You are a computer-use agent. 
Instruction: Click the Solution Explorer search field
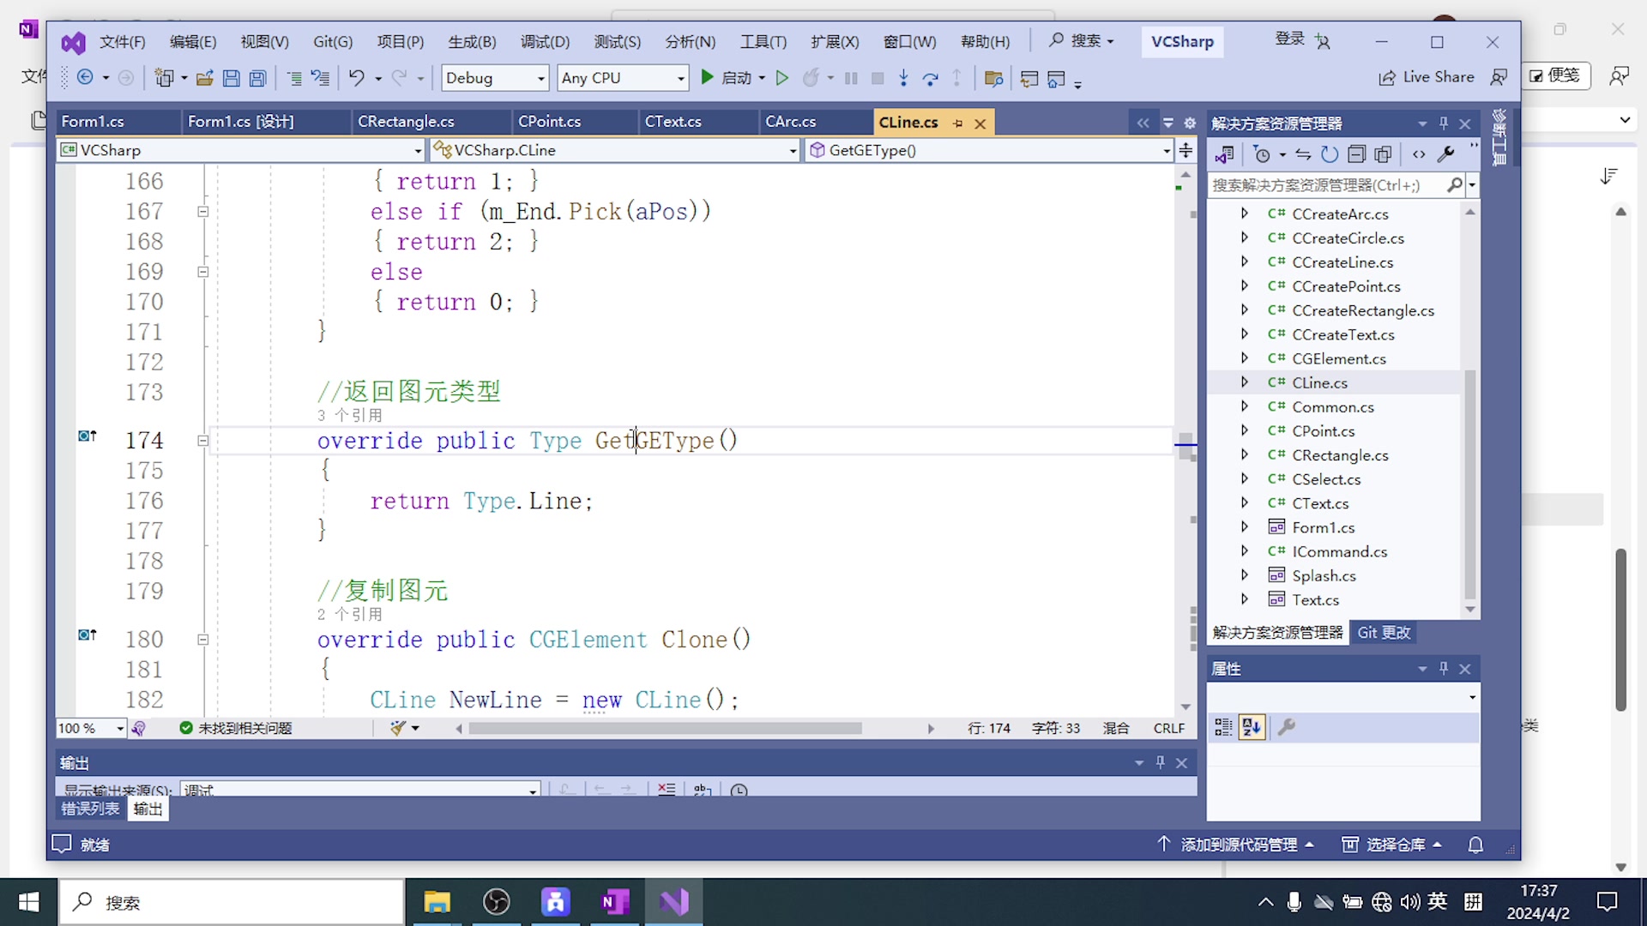click(x=1327, y=185)
